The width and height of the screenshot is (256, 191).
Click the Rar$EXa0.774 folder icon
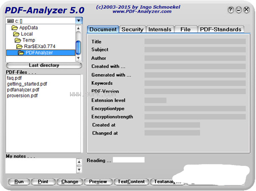(19, 46)
